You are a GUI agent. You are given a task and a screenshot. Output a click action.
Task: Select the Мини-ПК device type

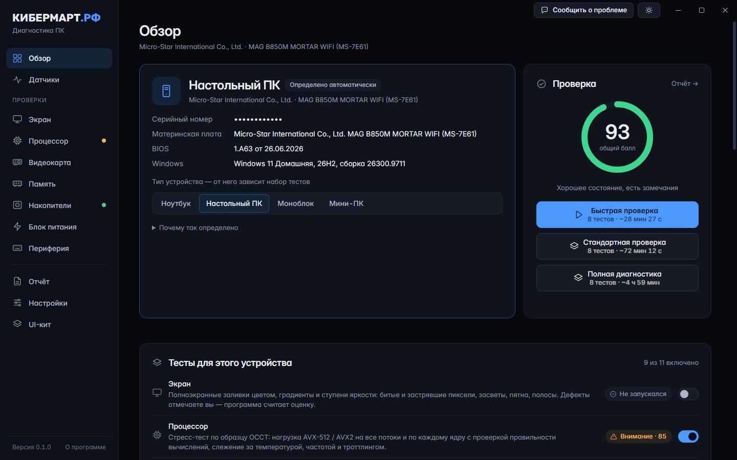click(346, 203)
